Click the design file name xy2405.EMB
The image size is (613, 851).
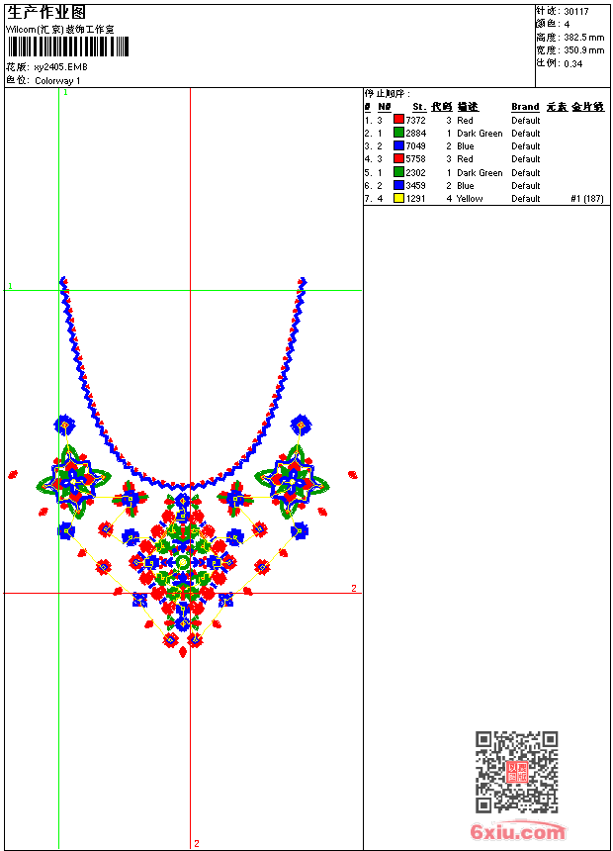point(60,67)
